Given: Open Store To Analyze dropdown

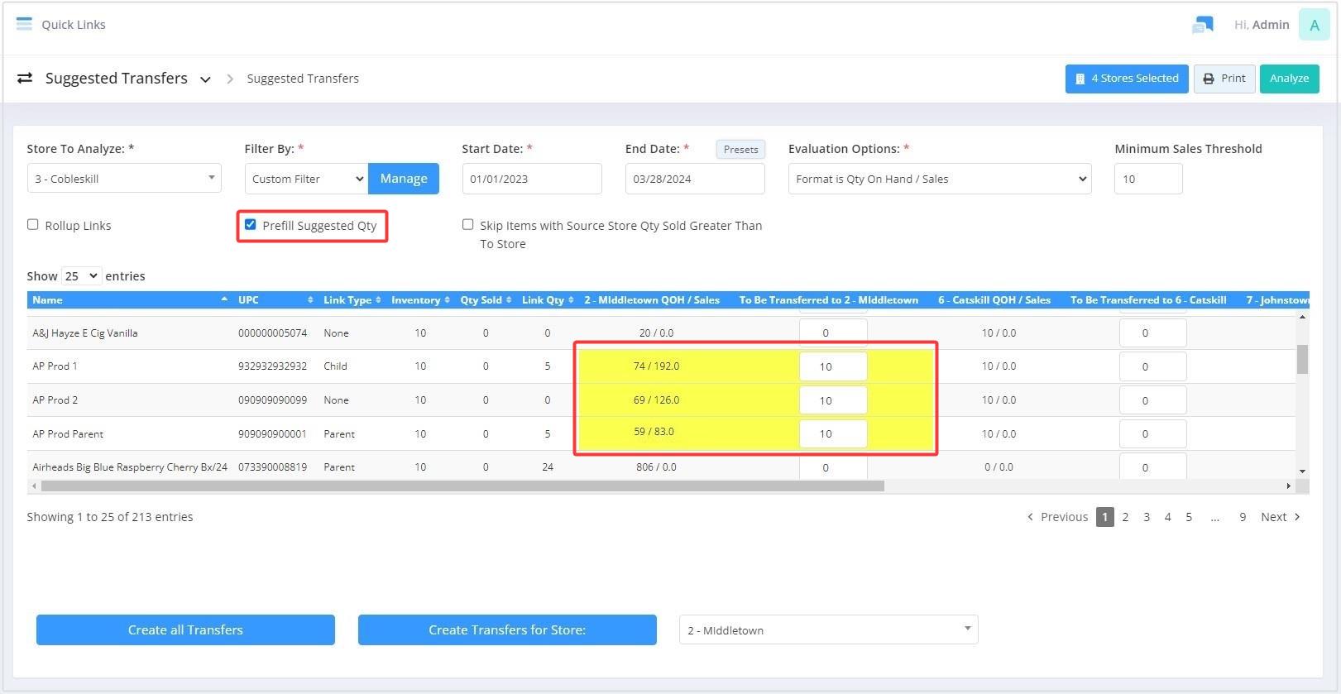Looking at the screenshot, I should [x=124, y=179].
